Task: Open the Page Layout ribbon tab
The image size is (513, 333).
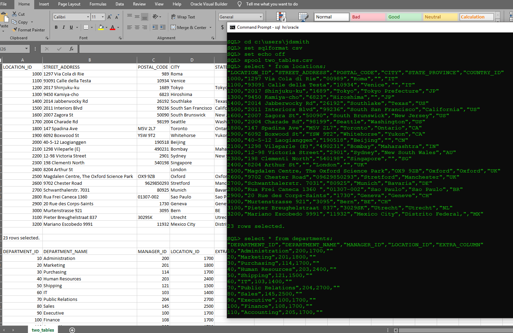Action: point(69,4)
